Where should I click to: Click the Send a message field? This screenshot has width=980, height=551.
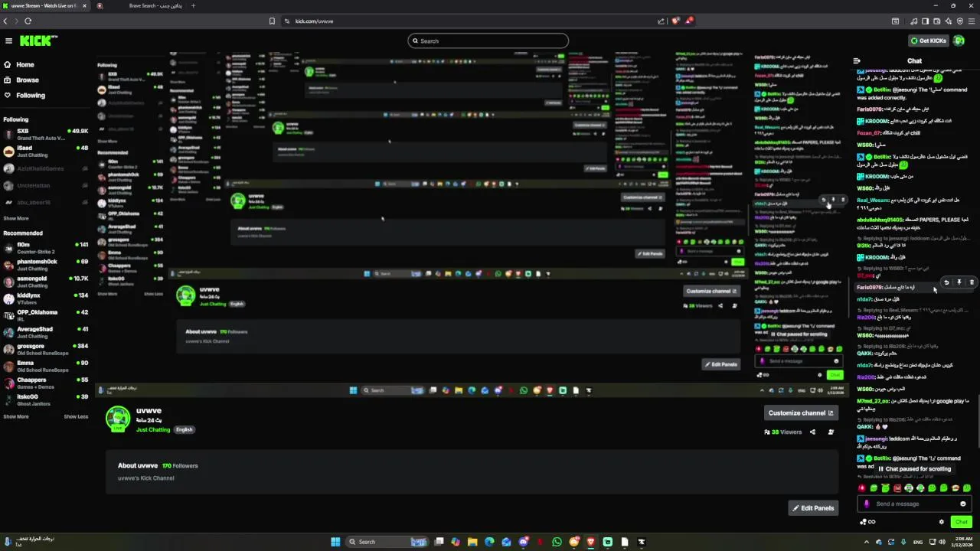(x=913, y=504)
